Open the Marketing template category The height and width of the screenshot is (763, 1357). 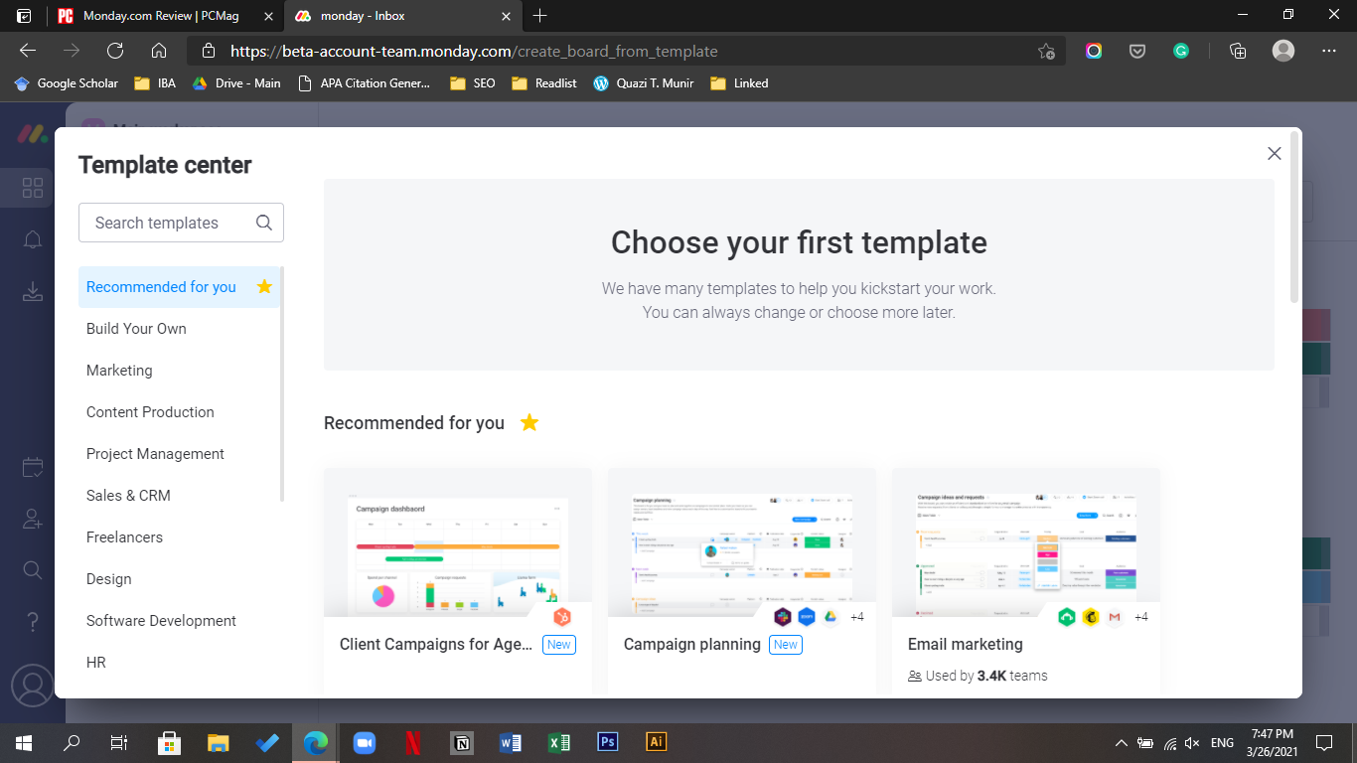point(119,371)
